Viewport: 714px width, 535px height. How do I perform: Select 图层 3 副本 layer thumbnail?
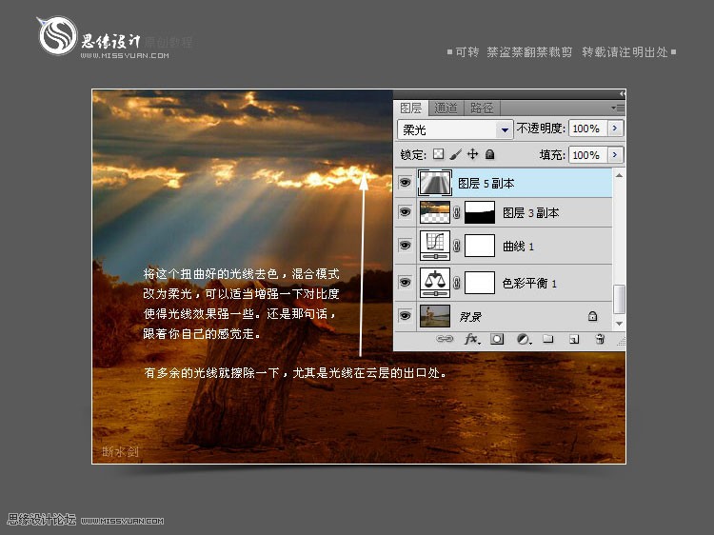[435, 212]
